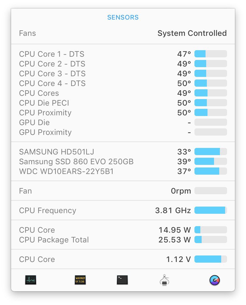Click the CPU Core 4 - DTS temperature bar

211,83
